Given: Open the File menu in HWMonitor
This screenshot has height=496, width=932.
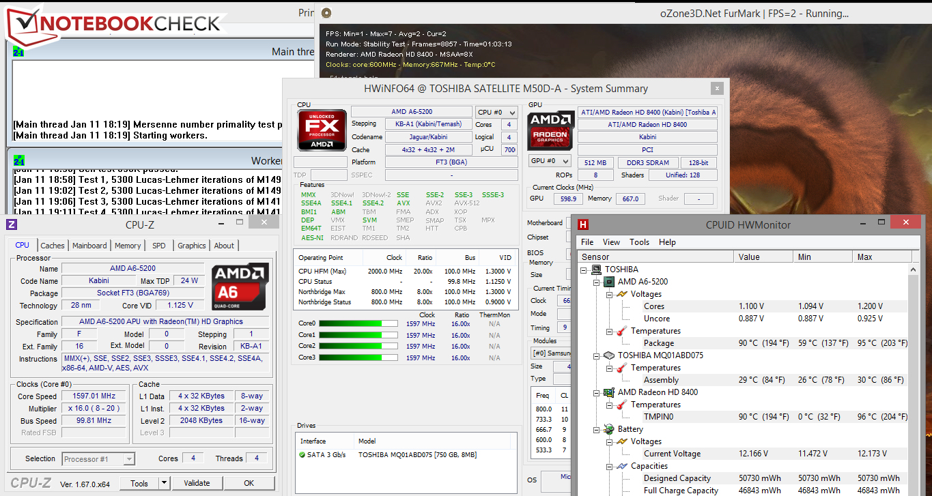Looking at the screenshot, I should point(587,242).
